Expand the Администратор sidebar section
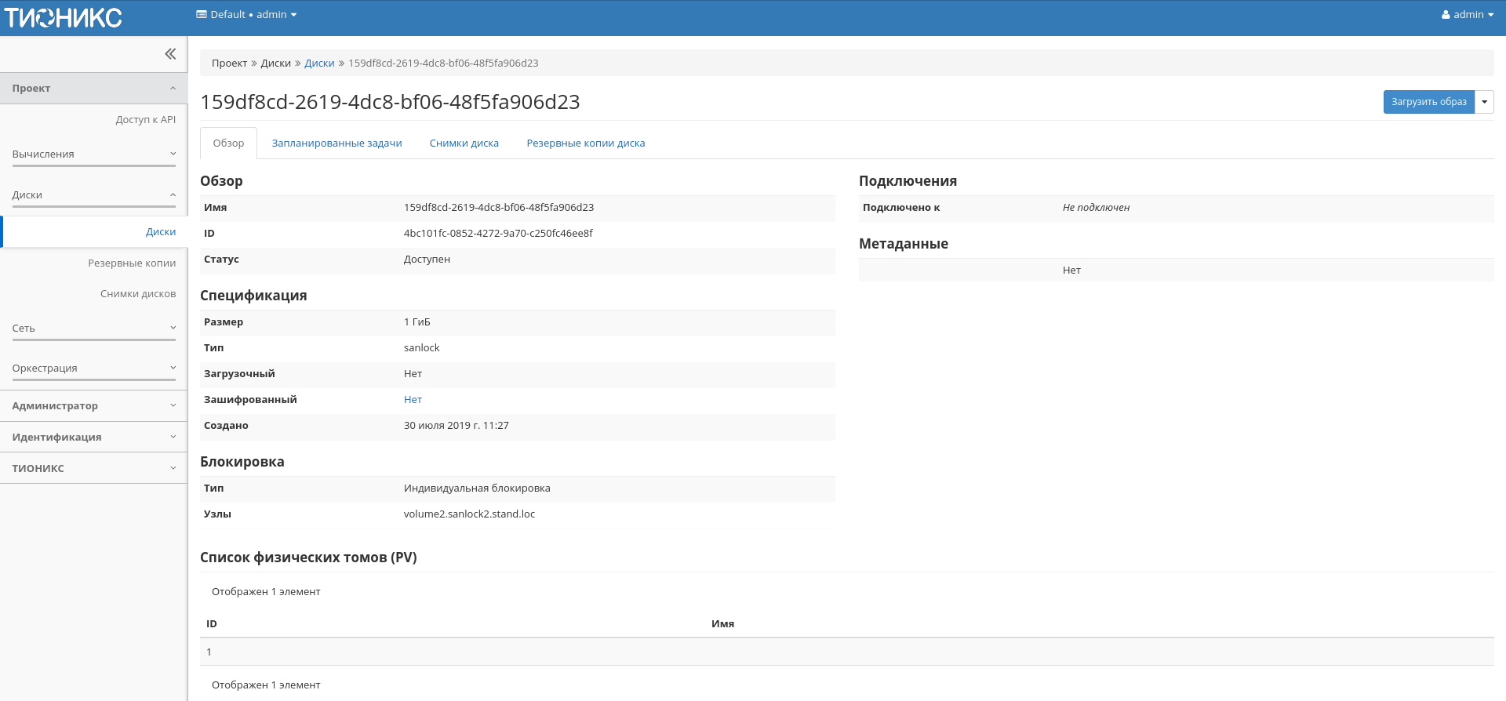Image resolution: width=1506 pixels, height=701 pixels. tap(93, 406)
